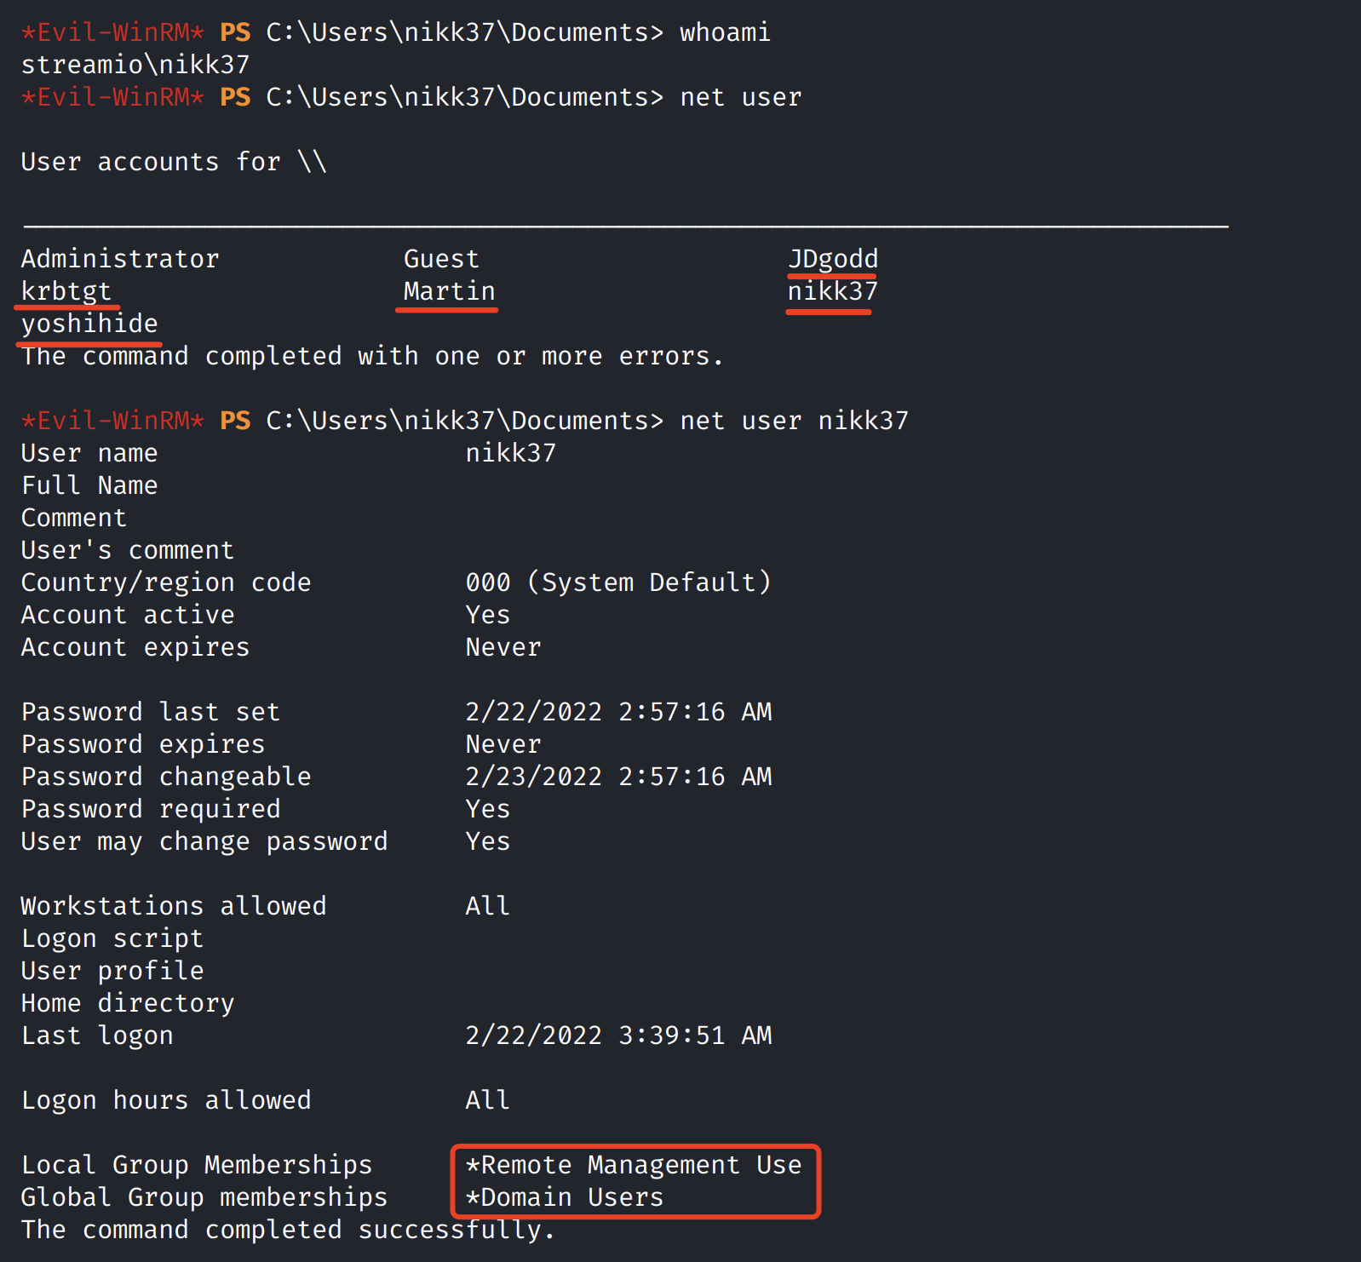Click the 'Workstations allowed' label
Viewport: 1361px width, 1262px height.
click(174, 906)
